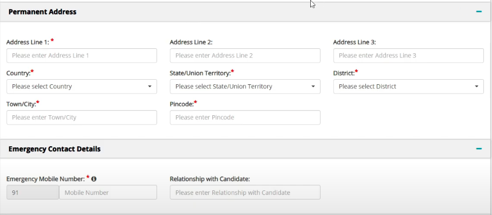492x215 pixels.
Task: Focus the Address Line 2 field
Action: click(245, 56)
